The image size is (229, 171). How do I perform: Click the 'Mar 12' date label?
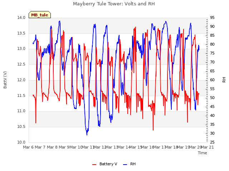[100, 147]
